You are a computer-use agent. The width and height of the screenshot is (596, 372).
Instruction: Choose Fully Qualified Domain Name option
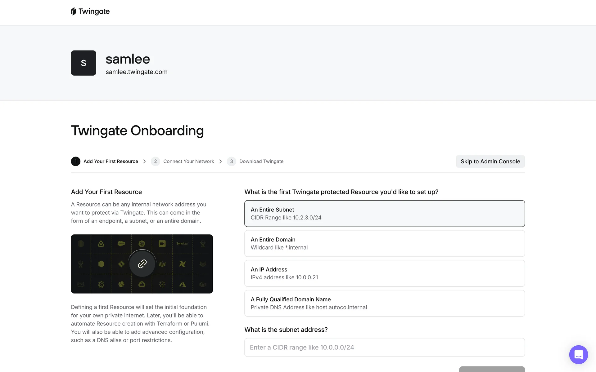pos(384,303)
